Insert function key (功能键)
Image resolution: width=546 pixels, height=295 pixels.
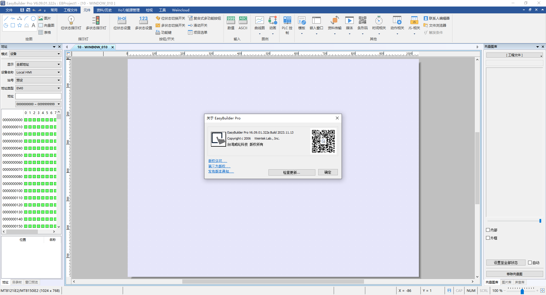[x=164, y=32]
